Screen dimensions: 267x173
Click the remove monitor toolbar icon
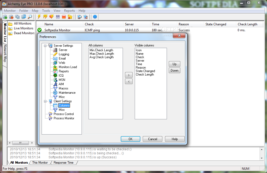click(11, 17)
